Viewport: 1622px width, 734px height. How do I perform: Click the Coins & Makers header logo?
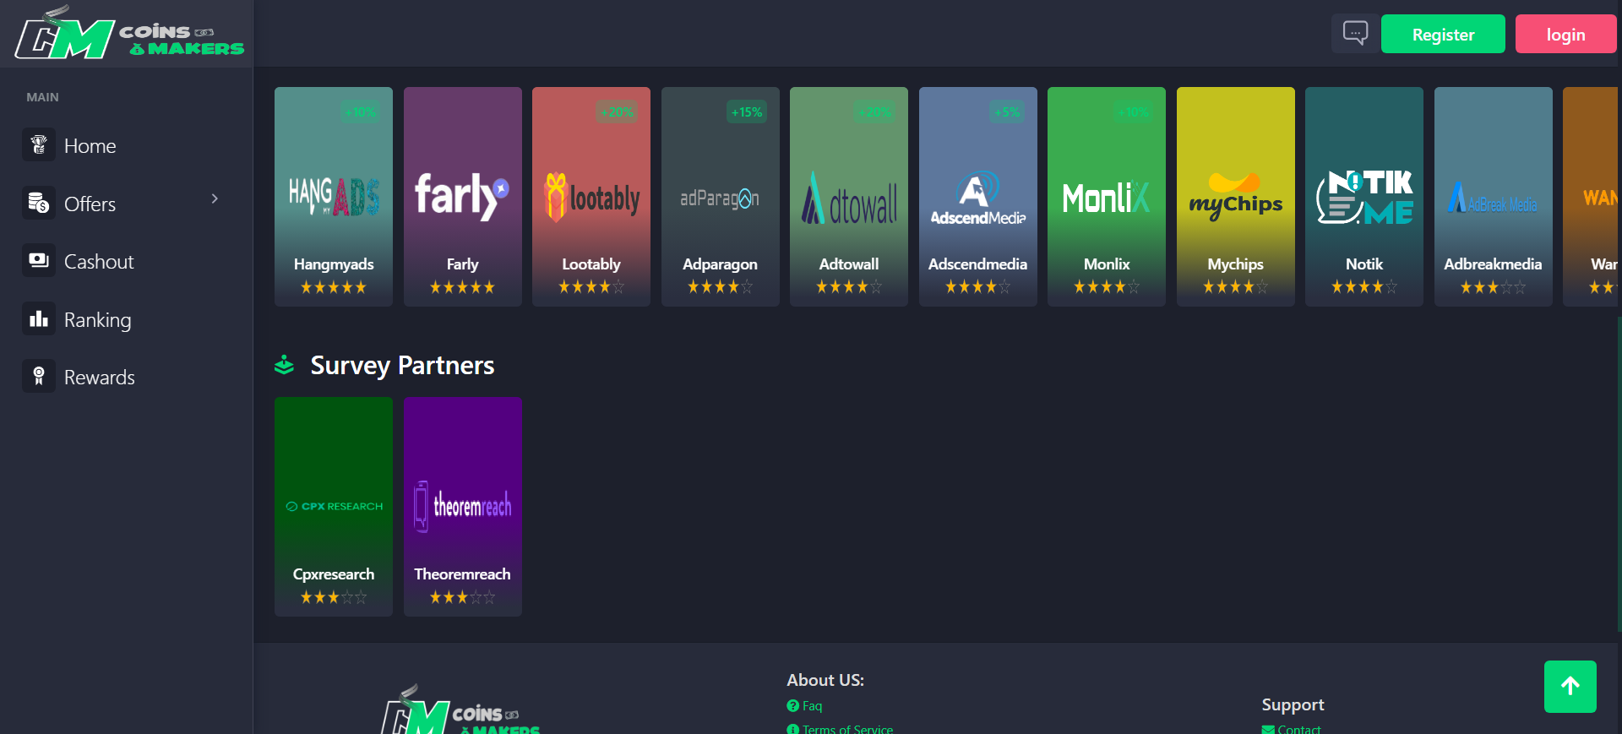pos(129,35)
